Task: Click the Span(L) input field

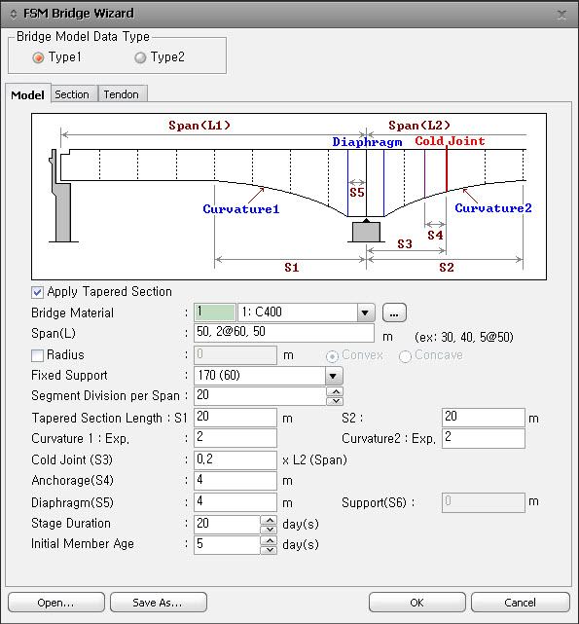Action: [x=284, y=333]
